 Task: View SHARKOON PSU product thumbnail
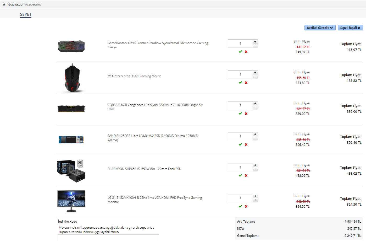[x=71, y=171]
